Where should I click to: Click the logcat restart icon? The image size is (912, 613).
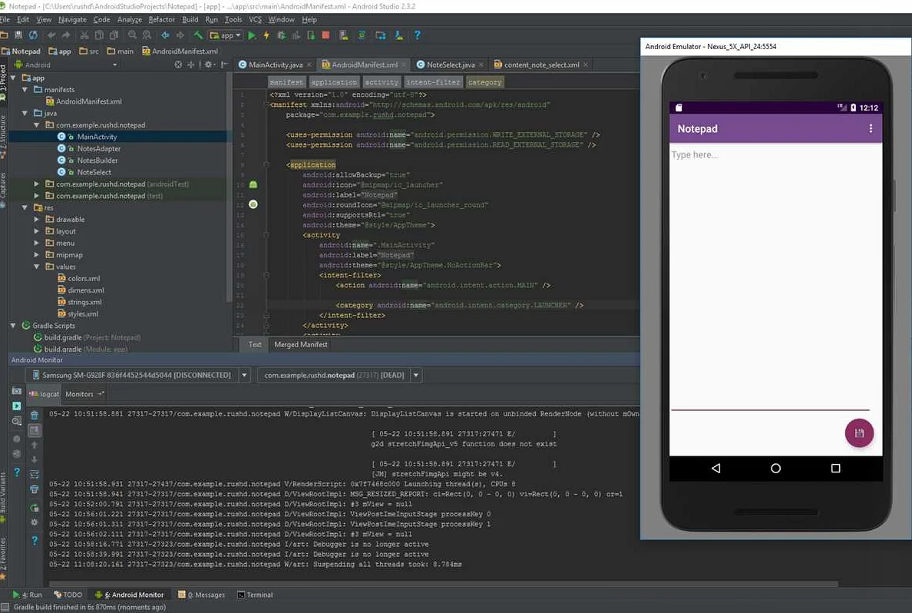tap(35, 509)
